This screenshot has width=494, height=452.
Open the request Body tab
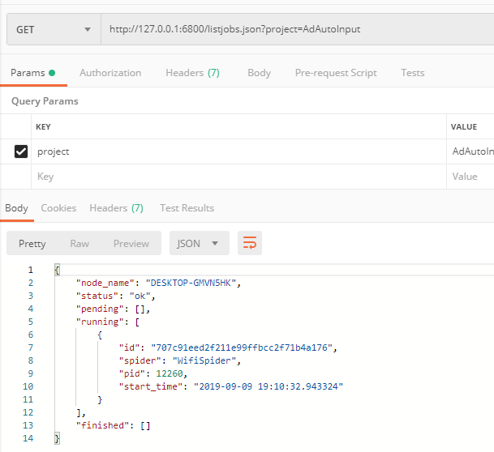click(x=259, y=73)
